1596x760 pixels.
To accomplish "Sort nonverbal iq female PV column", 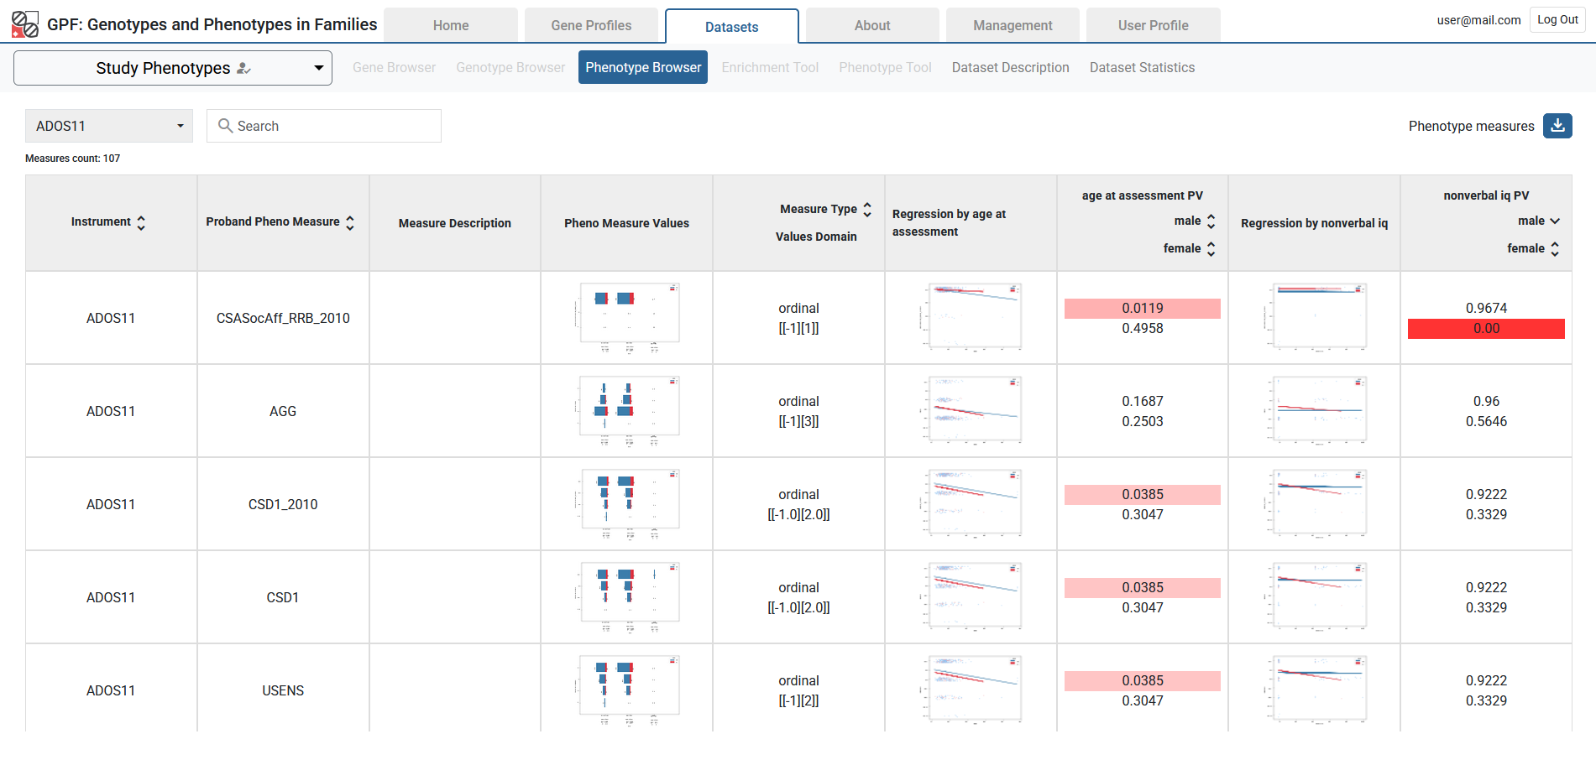I will (1554, 249).
